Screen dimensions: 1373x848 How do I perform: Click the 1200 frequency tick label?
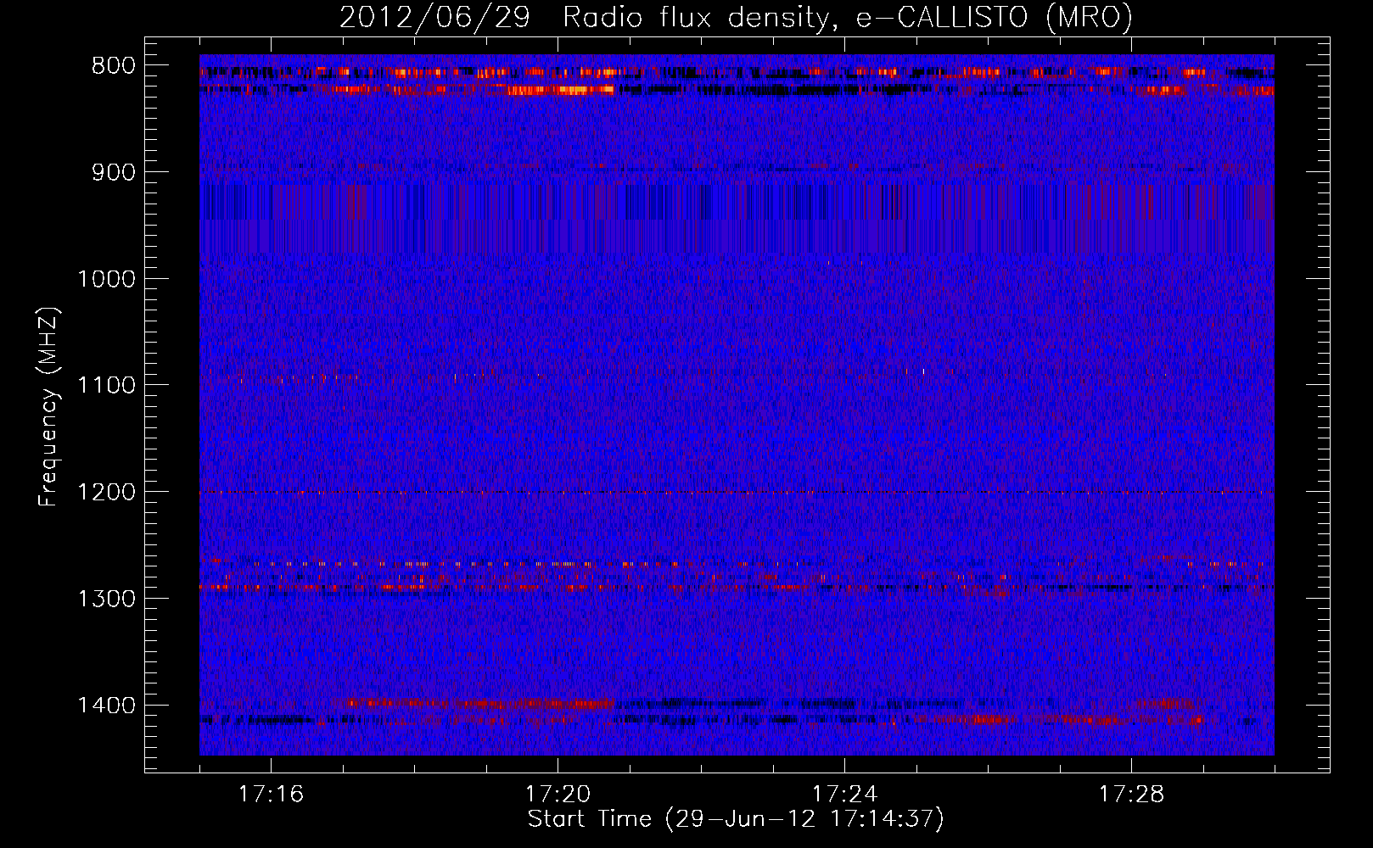click(x=106, y=493)
